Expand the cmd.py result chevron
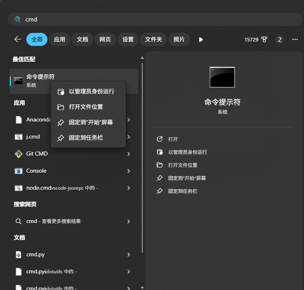This screenshot has height=290, width=304. click(129, 255)
